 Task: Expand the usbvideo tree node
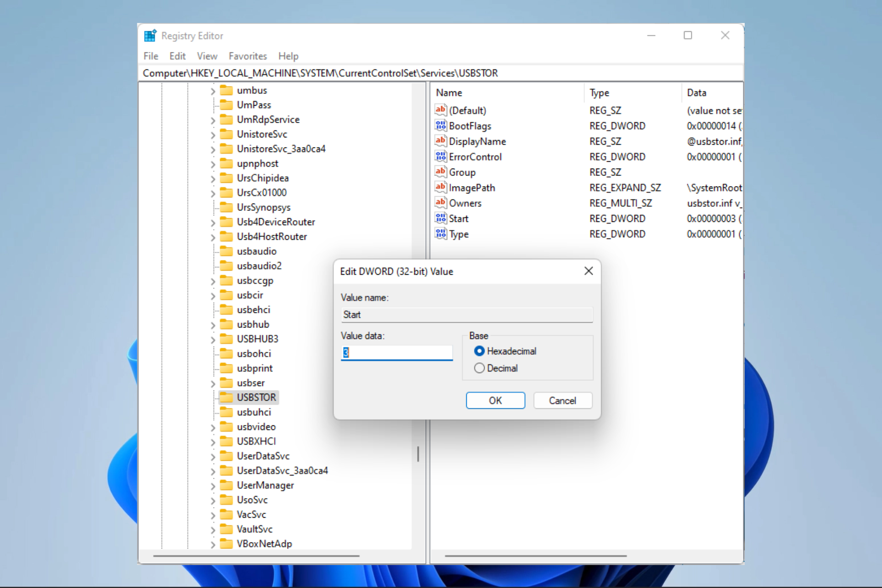click(x=213, y=428)
